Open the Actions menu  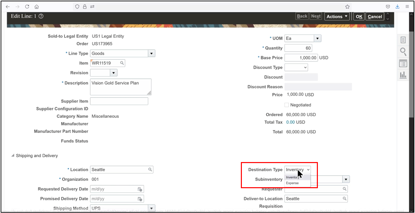pyautogui.click(x=337, y=16)
